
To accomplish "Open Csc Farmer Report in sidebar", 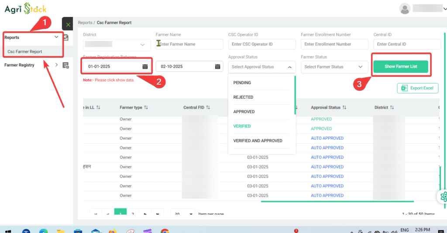I will [x=25, y=51].
